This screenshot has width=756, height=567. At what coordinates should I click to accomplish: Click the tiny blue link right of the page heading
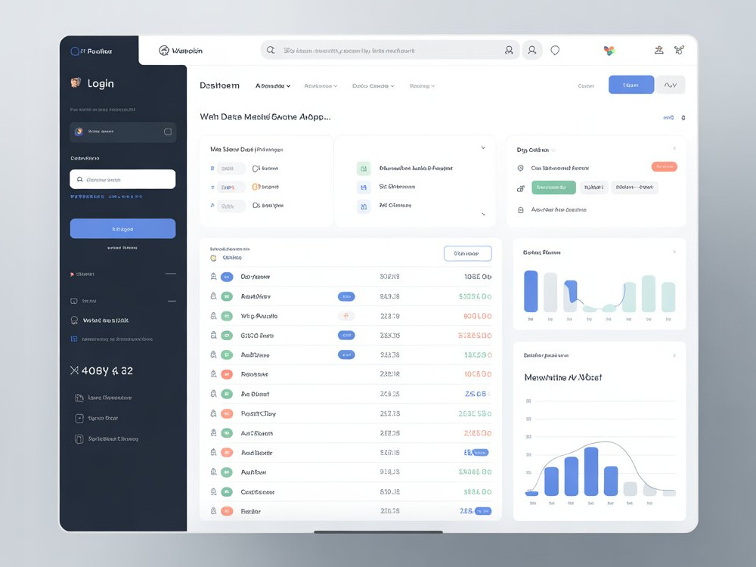coord(668,117)
